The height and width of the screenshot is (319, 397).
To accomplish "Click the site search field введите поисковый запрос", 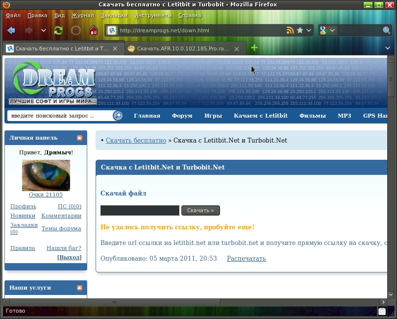I will 60,116.
